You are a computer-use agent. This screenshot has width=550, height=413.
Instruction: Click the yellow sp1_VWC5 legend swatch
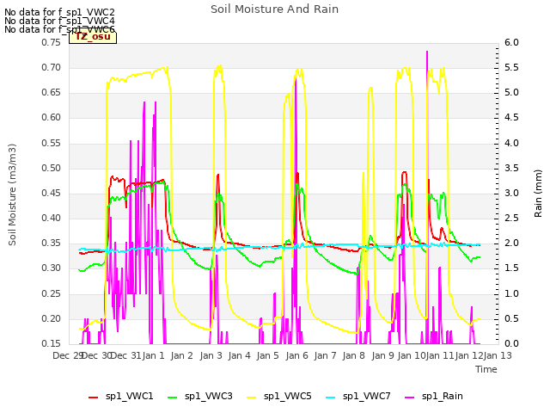tap(252, 398)
